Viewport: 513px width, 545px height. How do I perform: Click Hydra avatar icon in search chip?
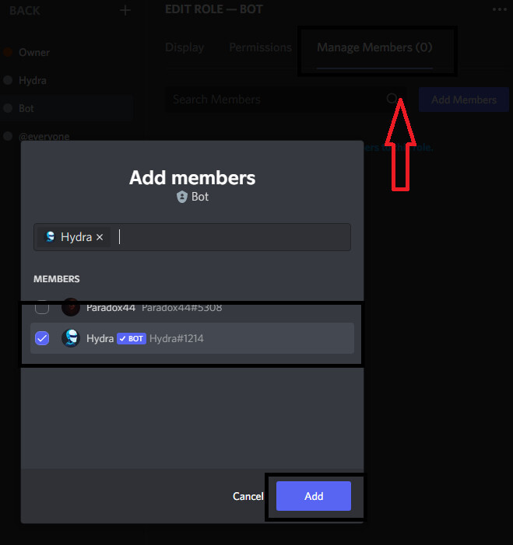click(x=50, y=236)
